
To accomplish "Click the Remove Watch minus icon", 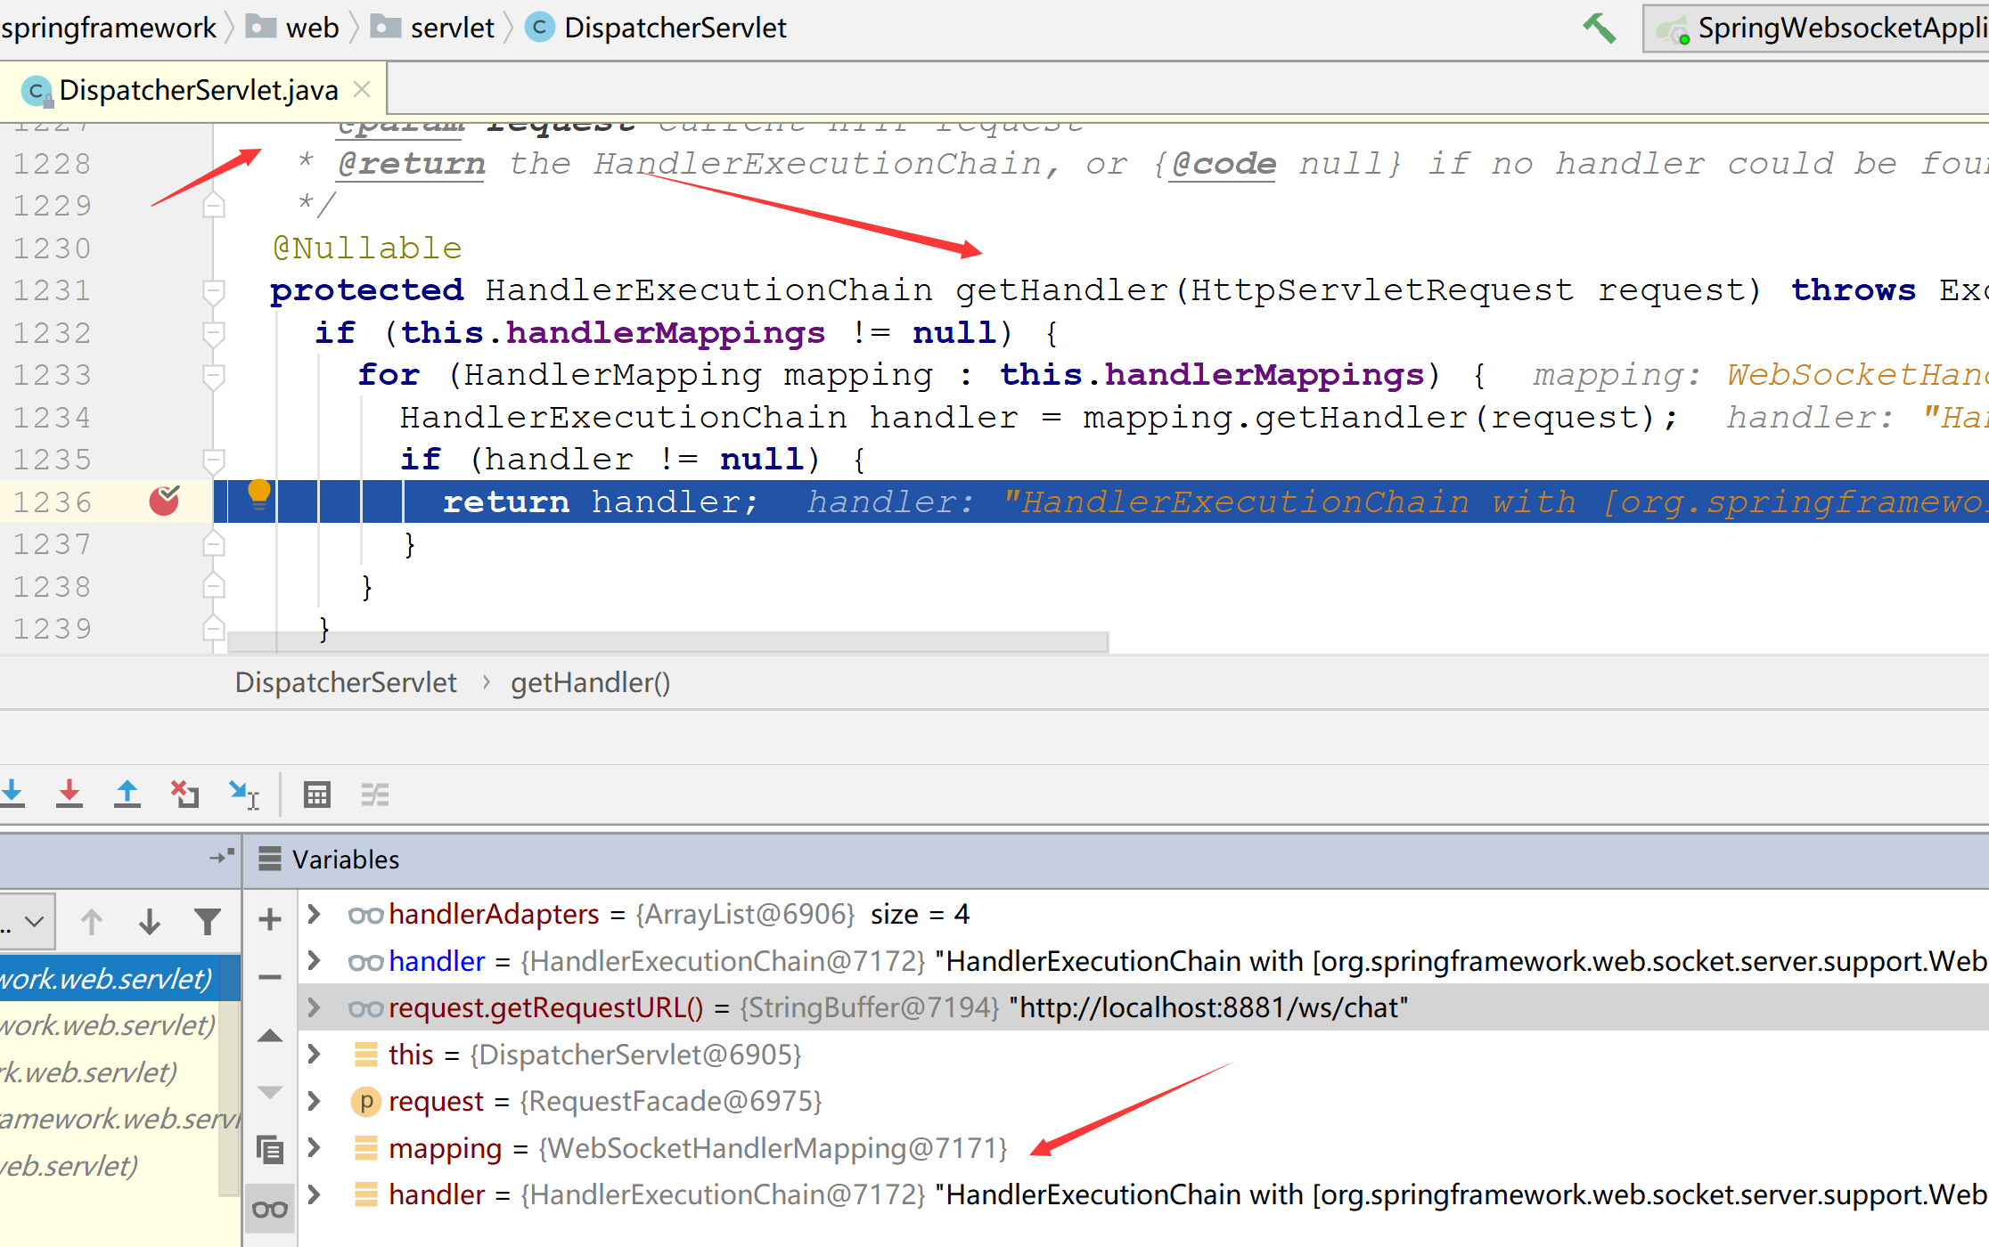I will 269,977.
